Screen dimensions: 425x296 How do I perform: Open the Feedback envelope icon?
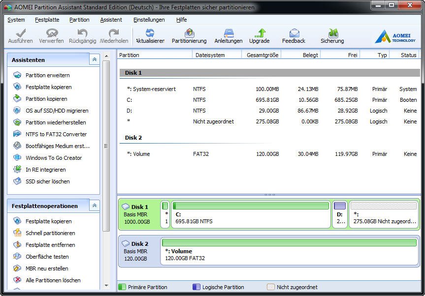pos(294,33)
